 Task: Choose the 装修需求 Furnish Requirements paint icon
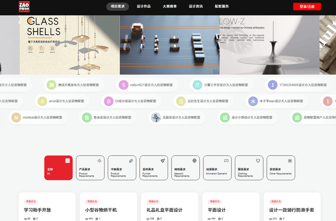163,161
